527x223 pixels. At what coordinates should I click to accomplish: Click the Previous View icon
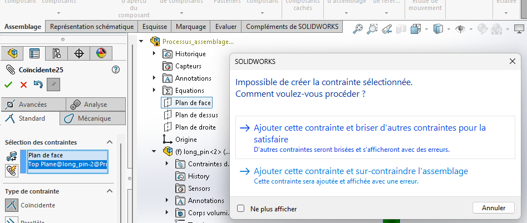point(387,28)
